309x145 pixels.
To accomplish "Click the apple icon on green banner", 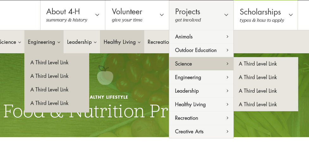I will pos(105,75).
